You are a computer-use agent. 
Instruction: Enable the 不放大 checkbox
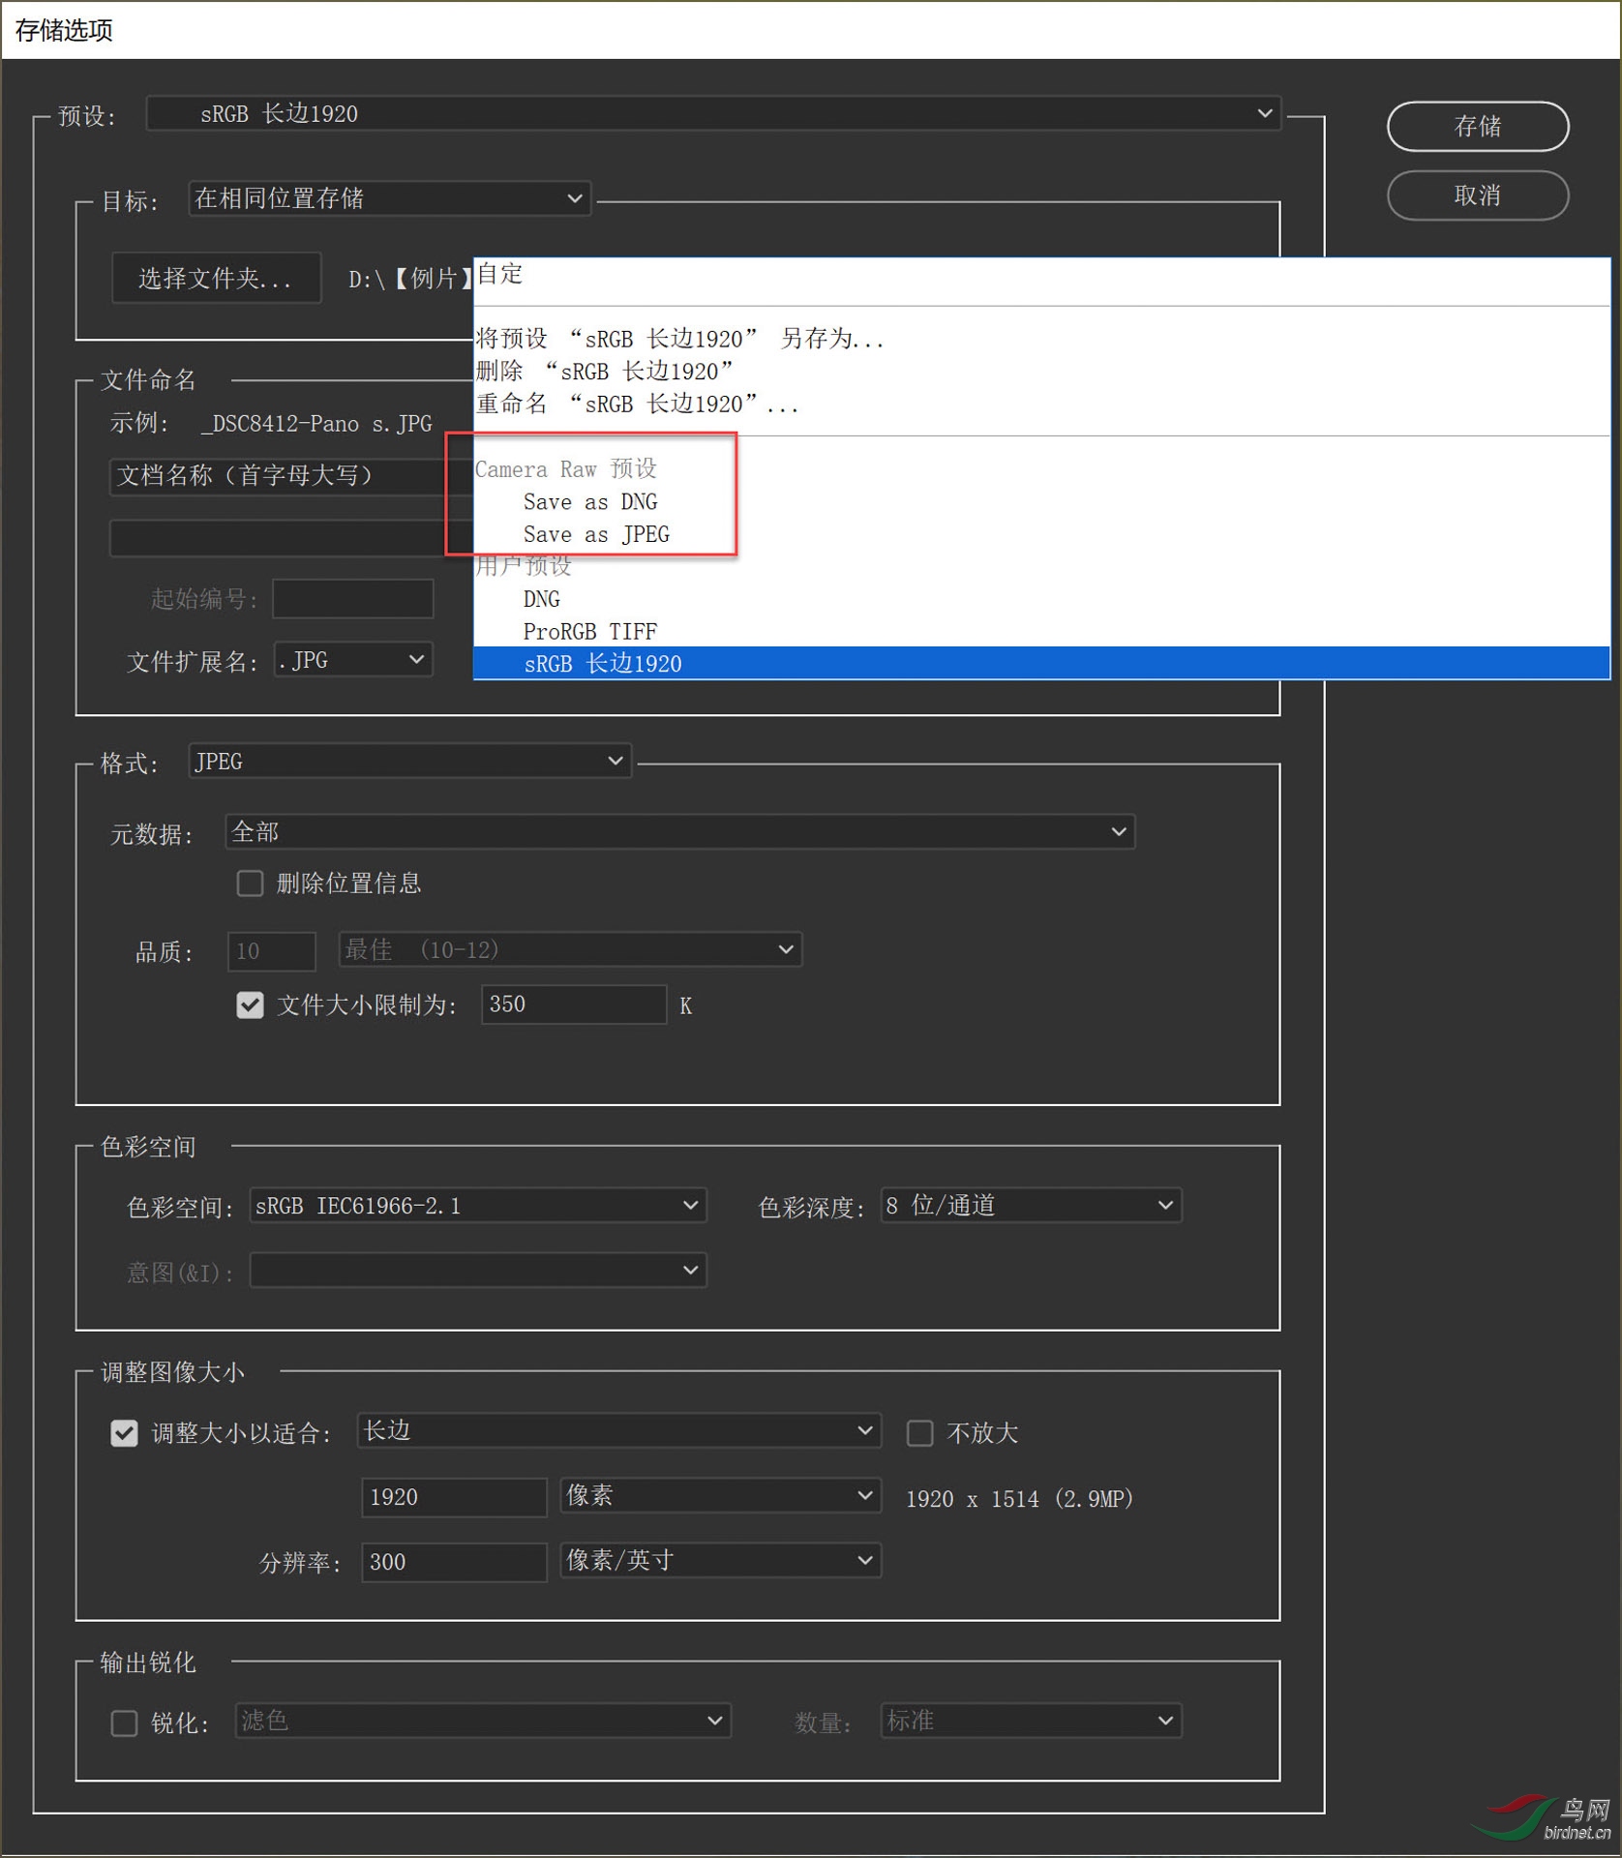pyautogui.click(x=919, y=1433)
